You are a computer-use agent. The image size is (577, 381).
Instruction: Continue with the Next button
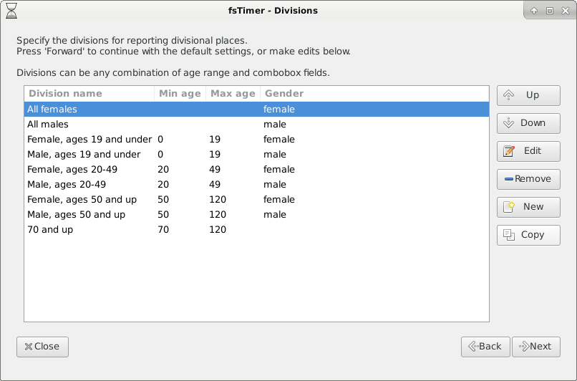pos(536,347)
